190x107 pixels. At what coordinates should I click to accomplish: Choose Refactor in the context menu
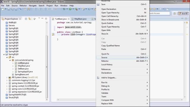[x=123, y=61]
